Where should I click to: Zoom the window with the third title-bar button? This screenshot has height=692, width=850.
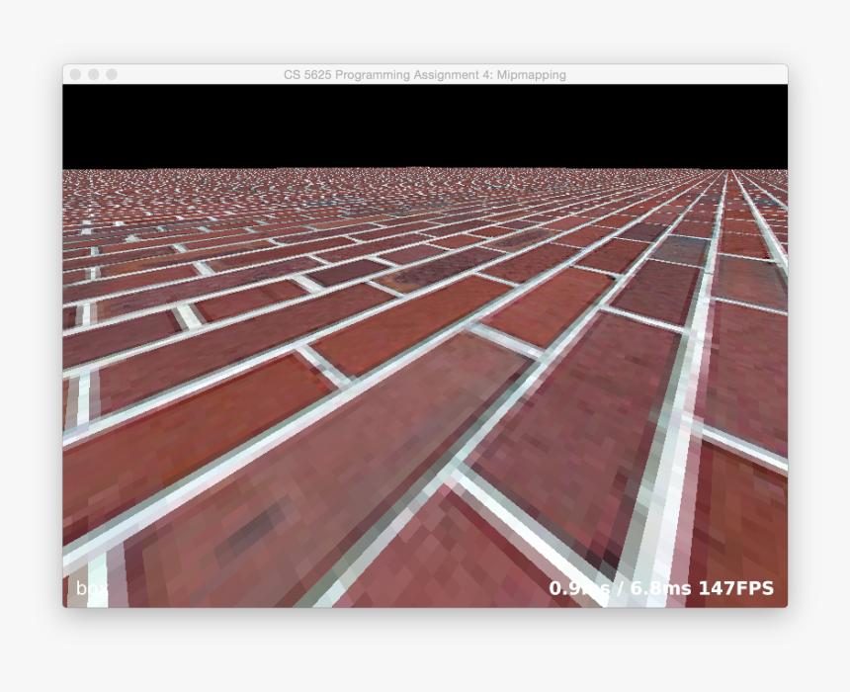point(112,74)
